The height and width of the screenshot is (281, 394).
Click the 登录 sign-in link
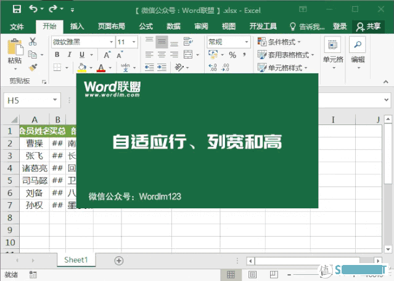[x=340, y=26]
